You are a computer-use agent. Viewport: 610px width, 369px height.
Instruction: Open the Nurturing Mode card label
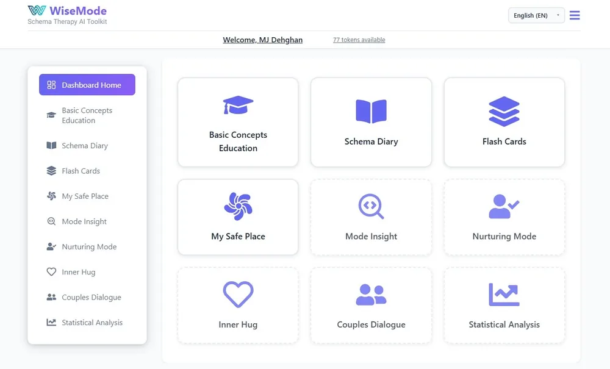coord(504,237)
